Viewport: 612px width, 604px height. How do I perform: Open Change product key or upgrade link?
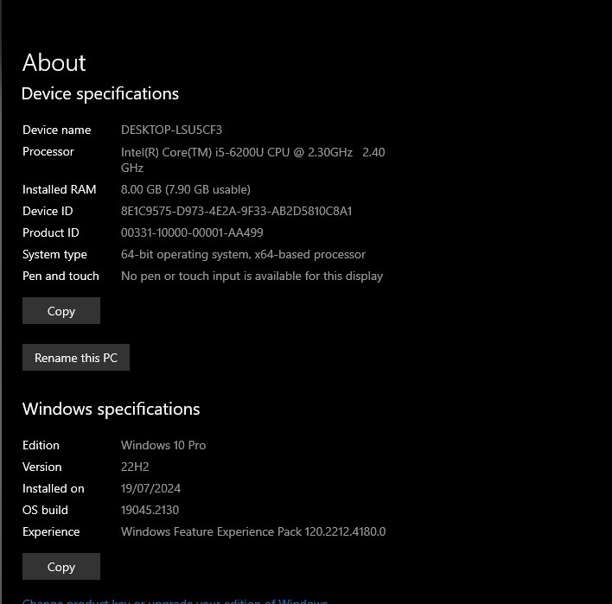click(x=175, y=601)
